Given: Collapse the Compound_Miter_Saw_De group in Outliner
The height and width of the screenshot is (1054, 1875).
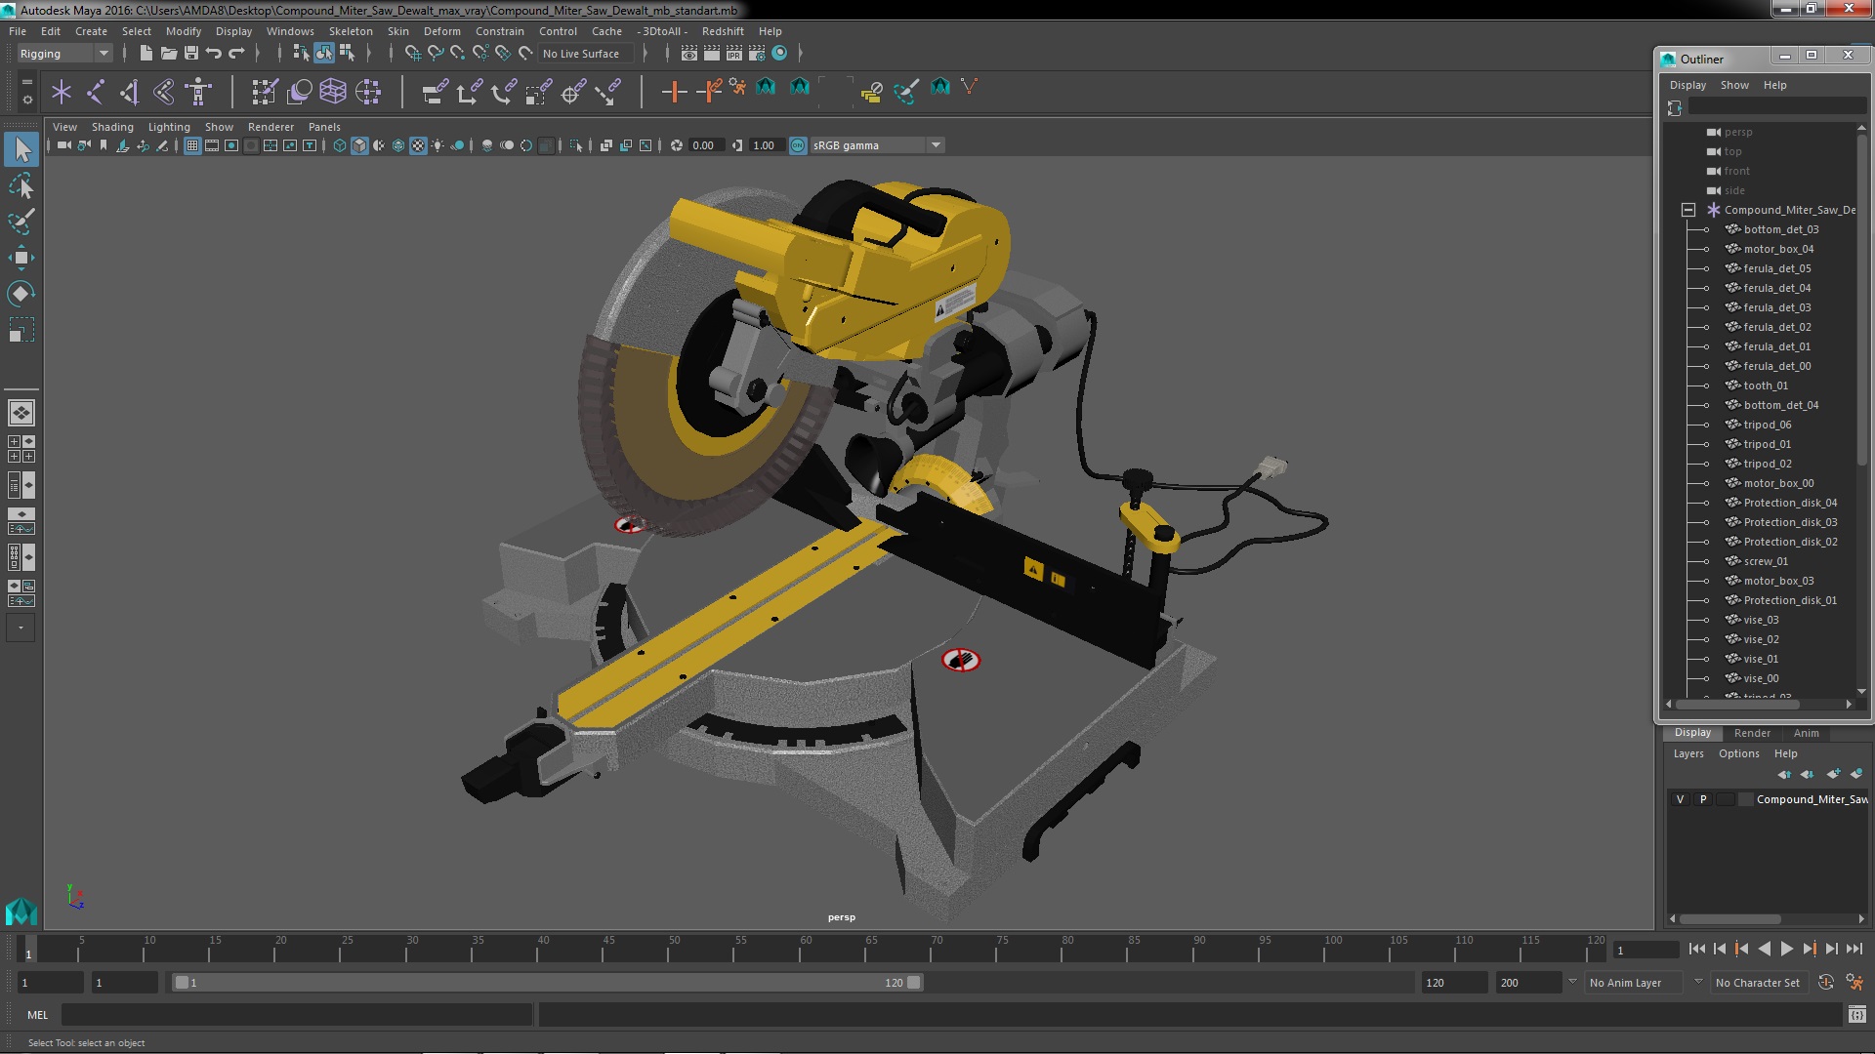Looking at the screenshot, I should click(1687, 210).
